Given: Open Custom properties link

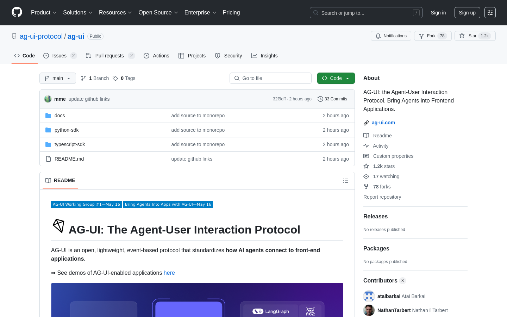Looking at the screenshot, I should [x=388, y=156].
